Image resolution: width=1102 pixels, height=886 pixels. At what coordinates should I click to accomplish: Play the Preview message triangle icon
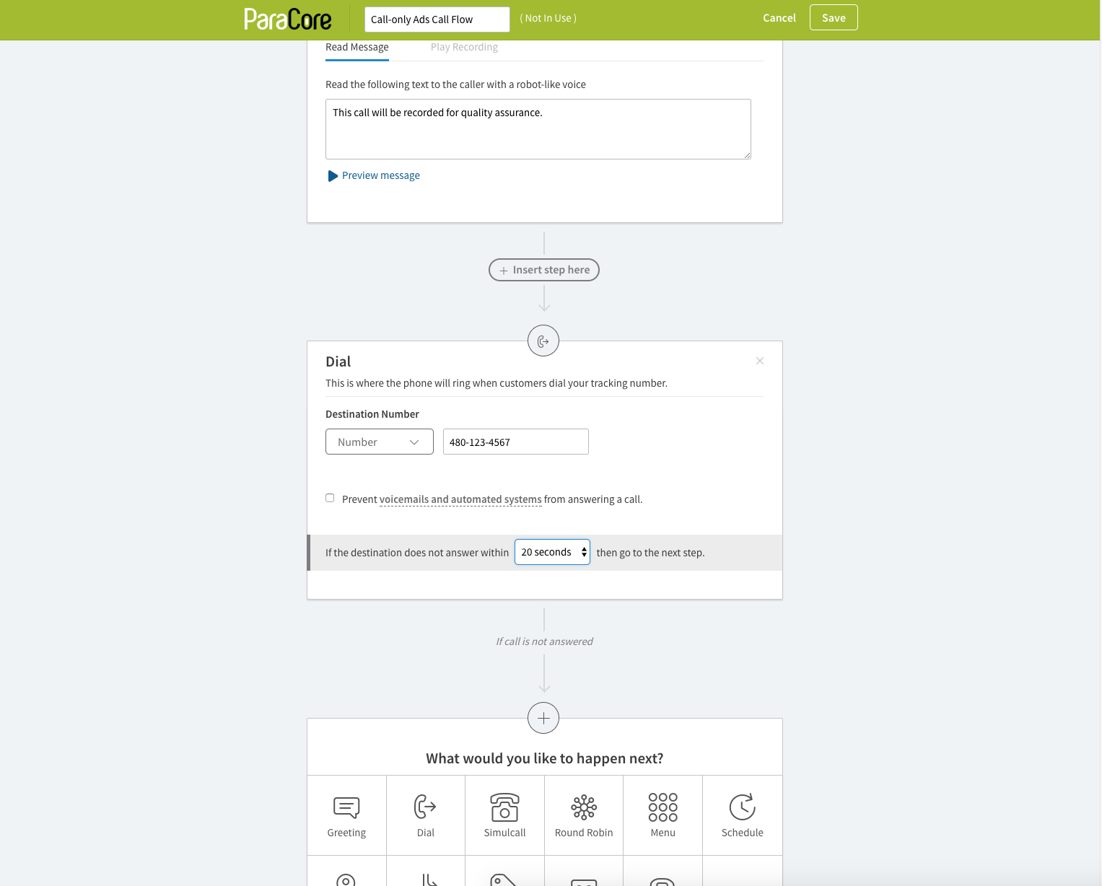click(x=333, y=176)
